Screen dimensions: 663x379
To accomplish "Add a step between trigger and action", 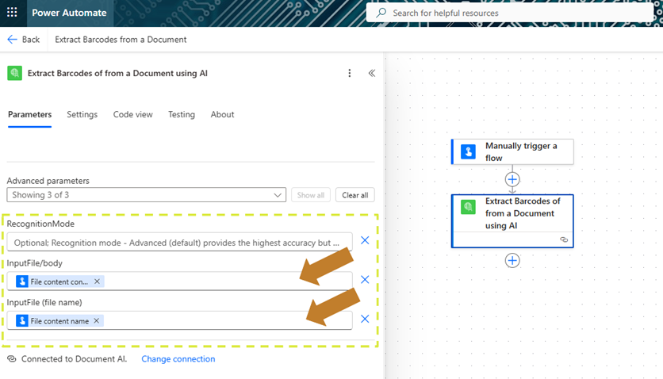I will [512, 179].
